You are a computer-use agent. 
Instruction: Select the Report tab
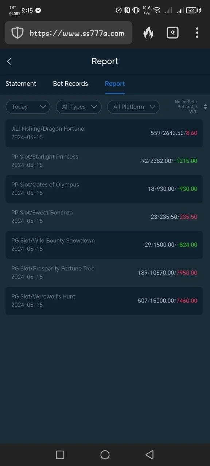115,84
